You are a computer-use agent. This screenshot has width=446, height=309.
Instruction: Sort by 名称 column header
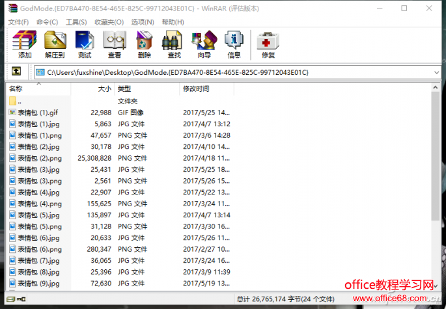[38, 88]
